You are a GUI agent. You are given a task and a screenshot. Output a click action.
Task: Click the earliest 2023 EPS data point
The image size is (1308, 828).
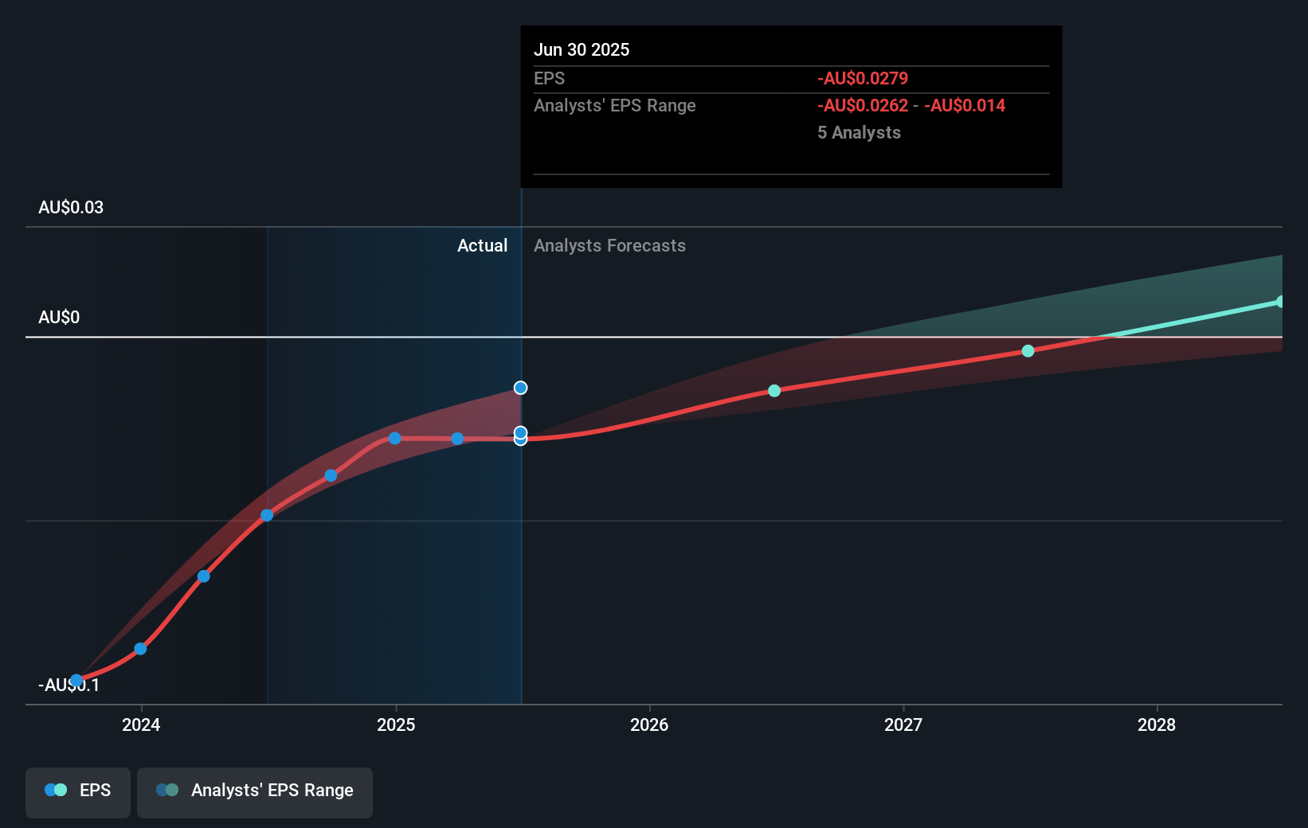click(76, 679)
